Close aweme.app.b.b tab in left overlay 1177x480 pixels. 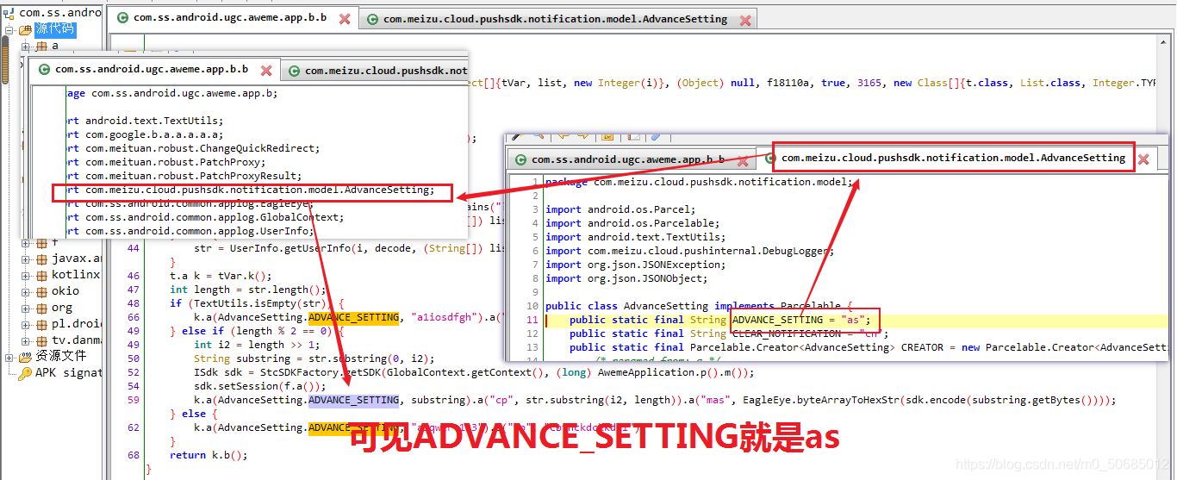point(266,71)
